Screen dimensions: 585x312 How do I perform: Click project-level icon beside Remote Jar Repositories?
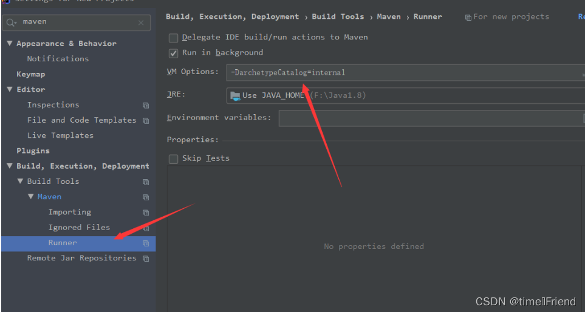[146, 259]
